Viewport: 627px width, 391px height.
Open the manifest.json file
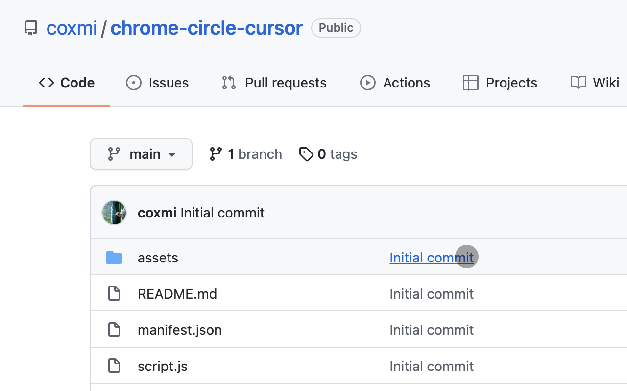click(x=180, y=330)
